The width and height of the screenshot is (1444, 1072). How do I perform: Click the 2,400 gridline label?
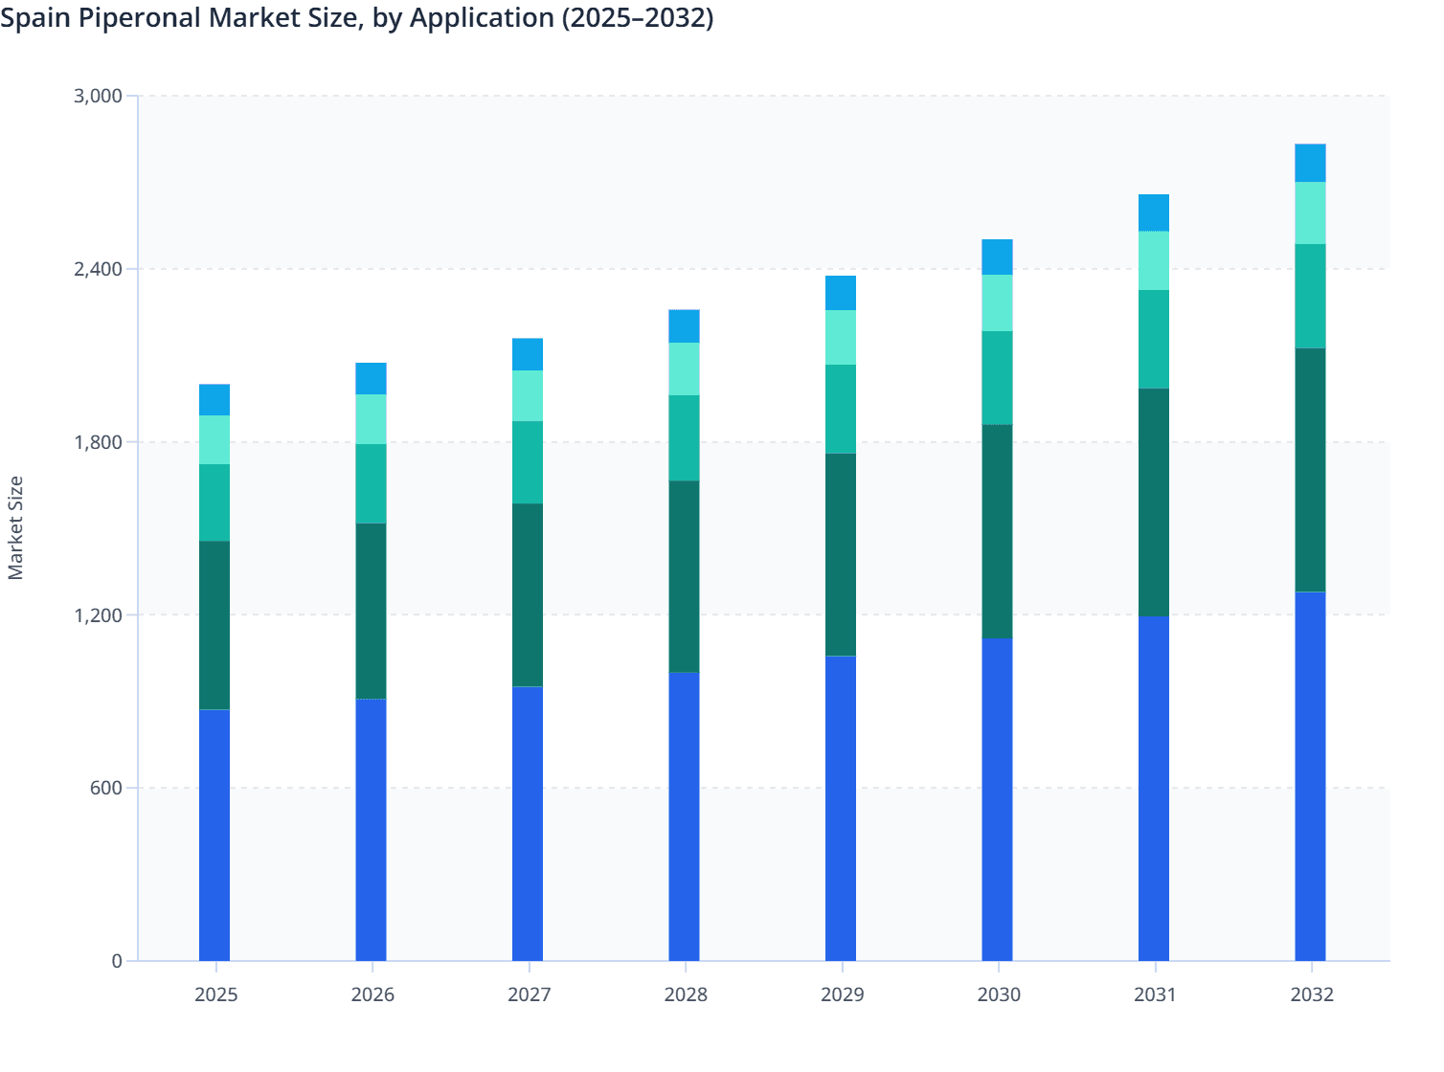[99, 269]
